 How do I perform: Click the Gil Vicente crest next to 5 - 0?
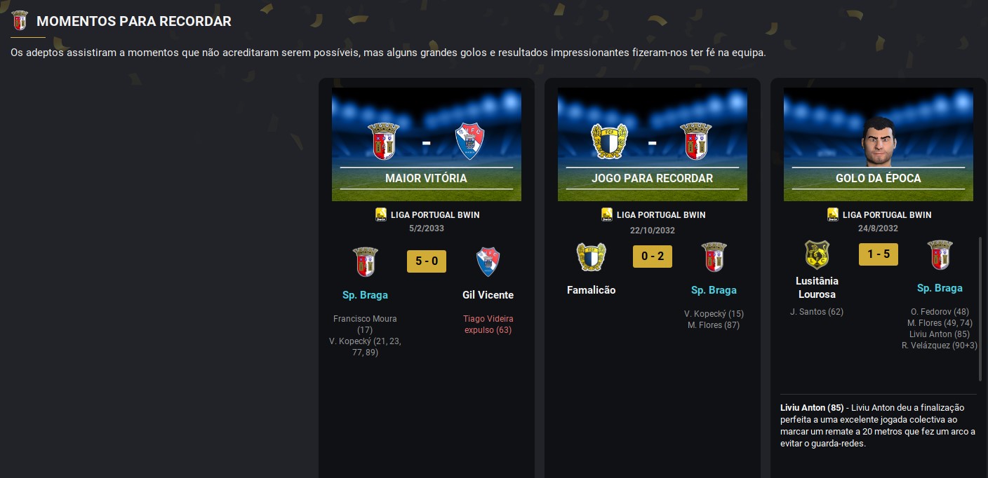click(x=488, y=262)
